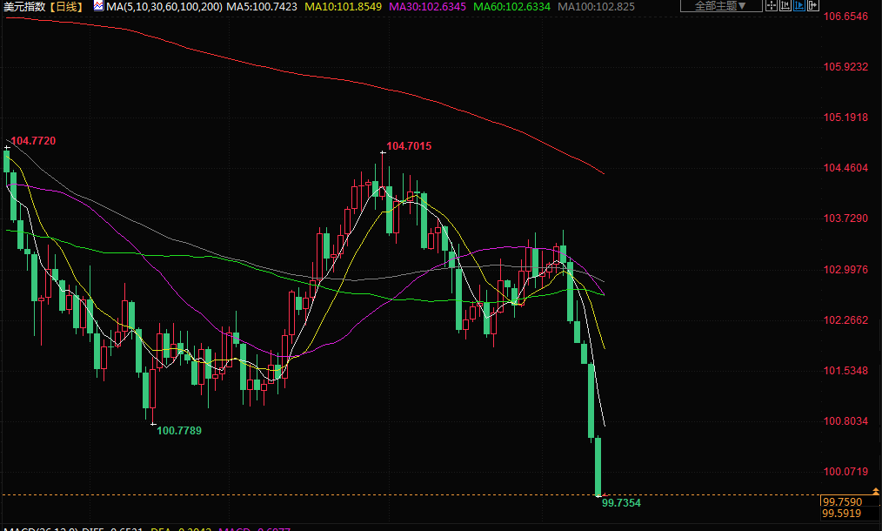This screenshot has height=531, width=882.
Task: Click the range measurement icon
Action: 785,6
